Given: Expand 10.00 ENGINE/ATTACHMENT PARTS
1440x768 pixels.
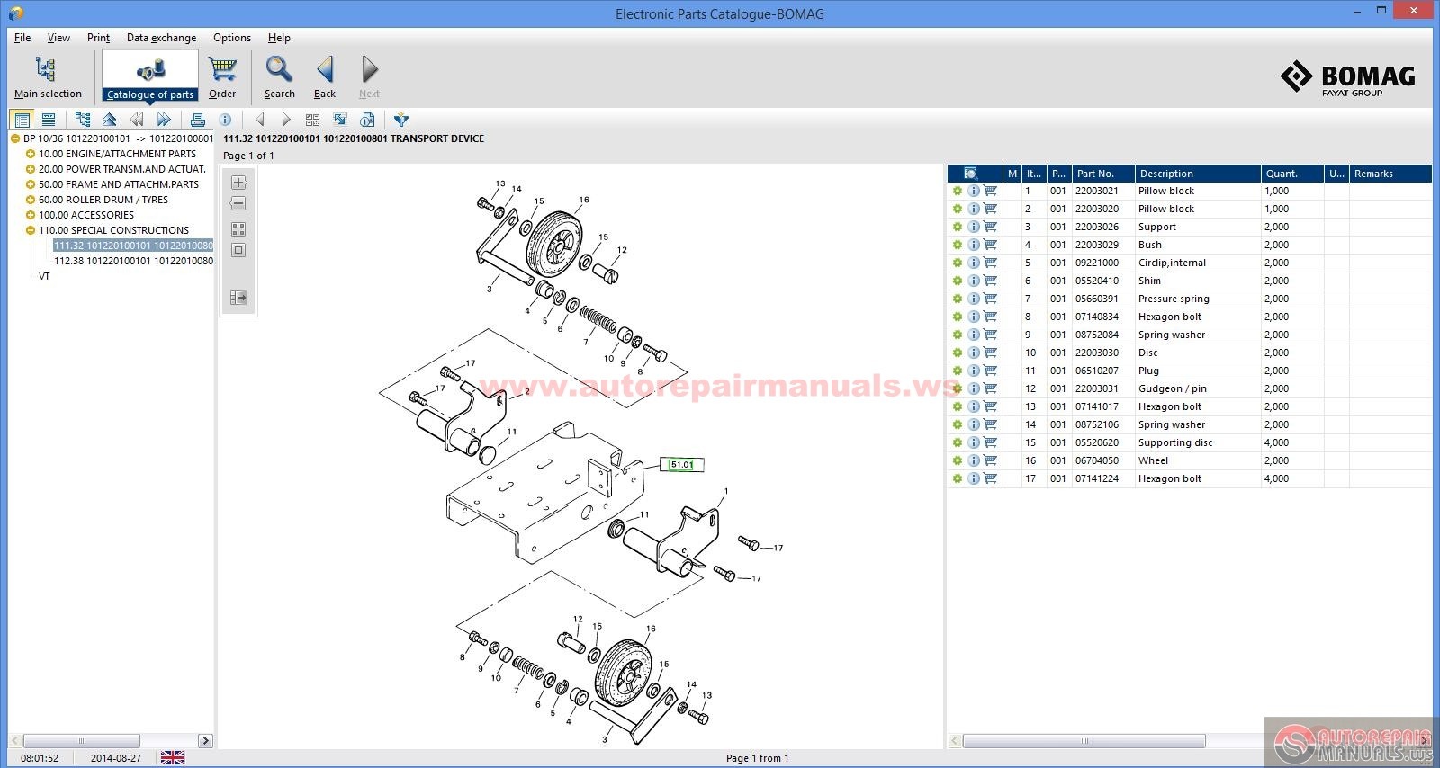Looking at the screenshot, I should pyautogui.click(x=31, y=154).
